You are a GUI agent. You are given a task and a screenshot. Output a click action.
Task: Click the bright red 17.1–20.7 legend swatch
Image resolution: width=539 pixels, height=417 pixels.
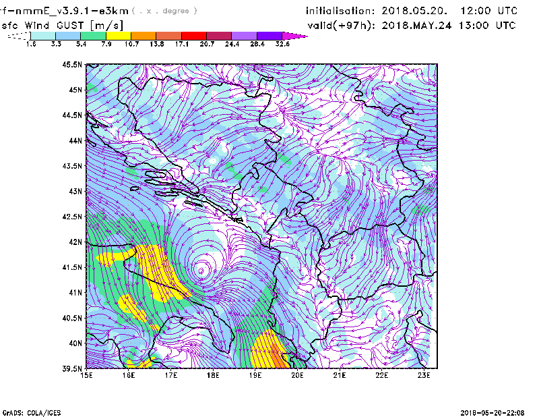point(194,36)
